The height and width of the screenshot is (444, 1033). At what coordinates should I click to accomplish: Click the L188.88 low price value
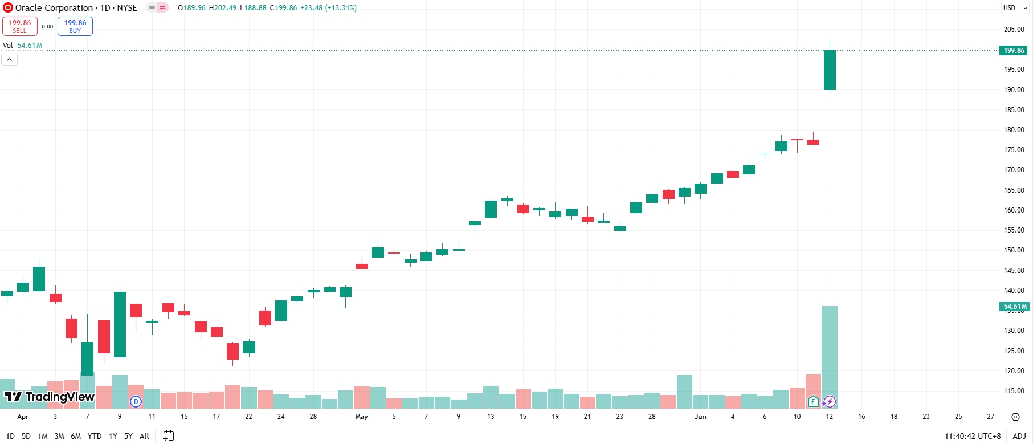[x=253, y=8]
